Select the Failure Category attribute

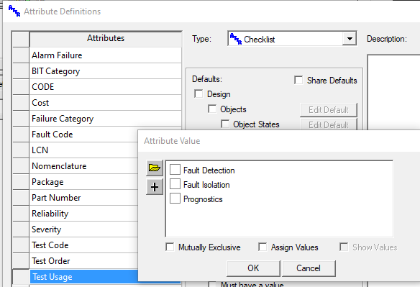[106, 119]
